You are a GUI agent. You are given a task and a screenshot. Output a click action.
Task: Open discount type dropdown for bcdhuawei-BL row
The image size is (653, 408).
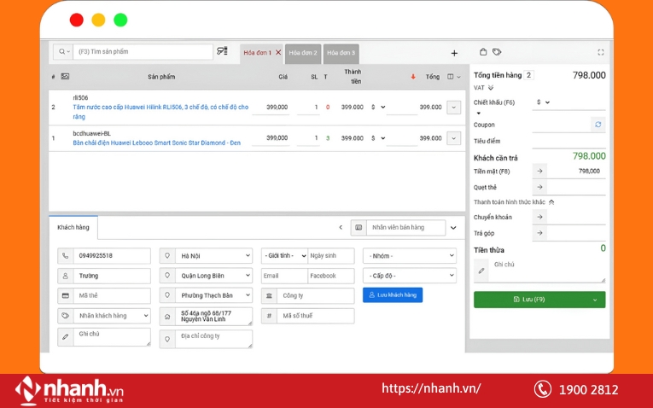(x=378, y=138)
